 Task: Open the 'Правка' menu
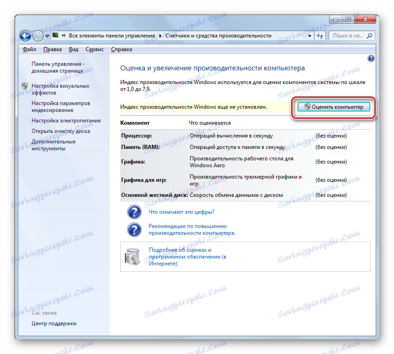coord(53,49)
